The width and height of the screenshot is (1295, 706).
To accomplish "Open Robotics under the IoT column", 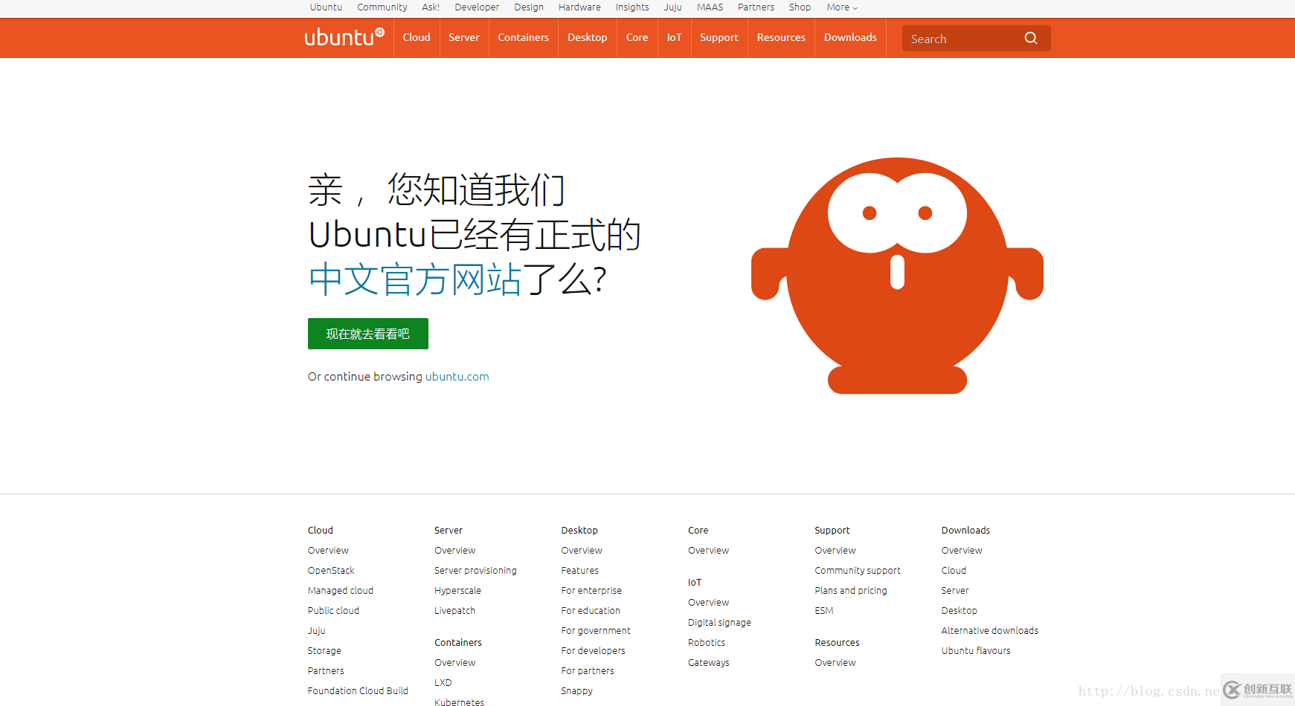I will 706,642.
